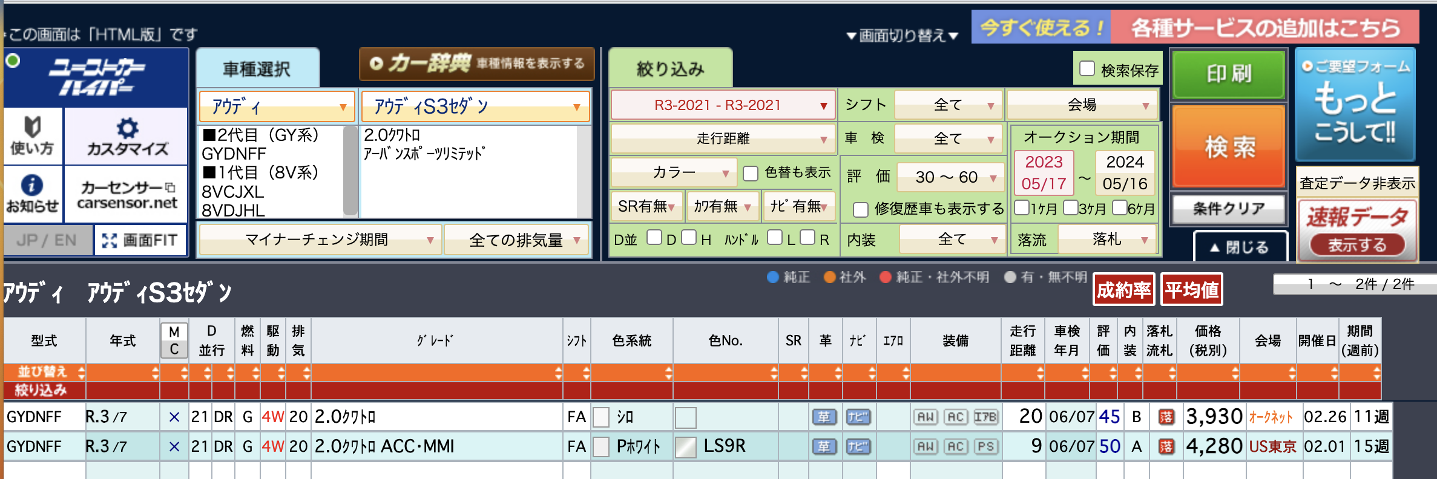Sort by 型式 column arrows

(81, 372)
